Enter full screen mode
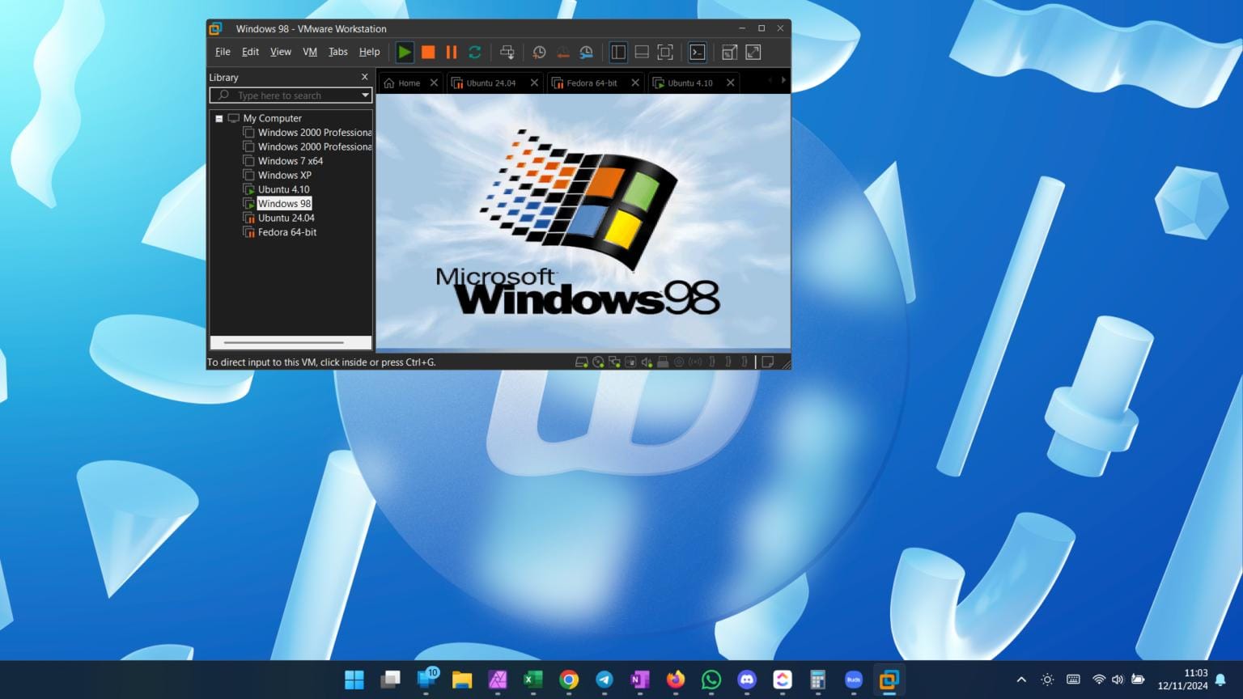The image size is (1243, 699). tap(665, 53)
